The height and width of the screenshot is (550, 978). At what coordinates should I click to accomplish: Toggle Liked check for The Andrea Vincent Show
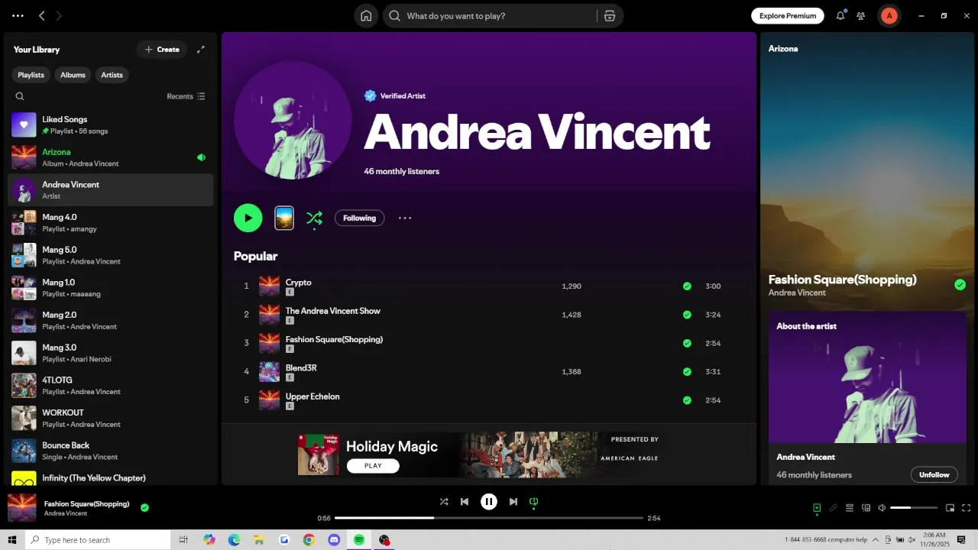point(687,315)
